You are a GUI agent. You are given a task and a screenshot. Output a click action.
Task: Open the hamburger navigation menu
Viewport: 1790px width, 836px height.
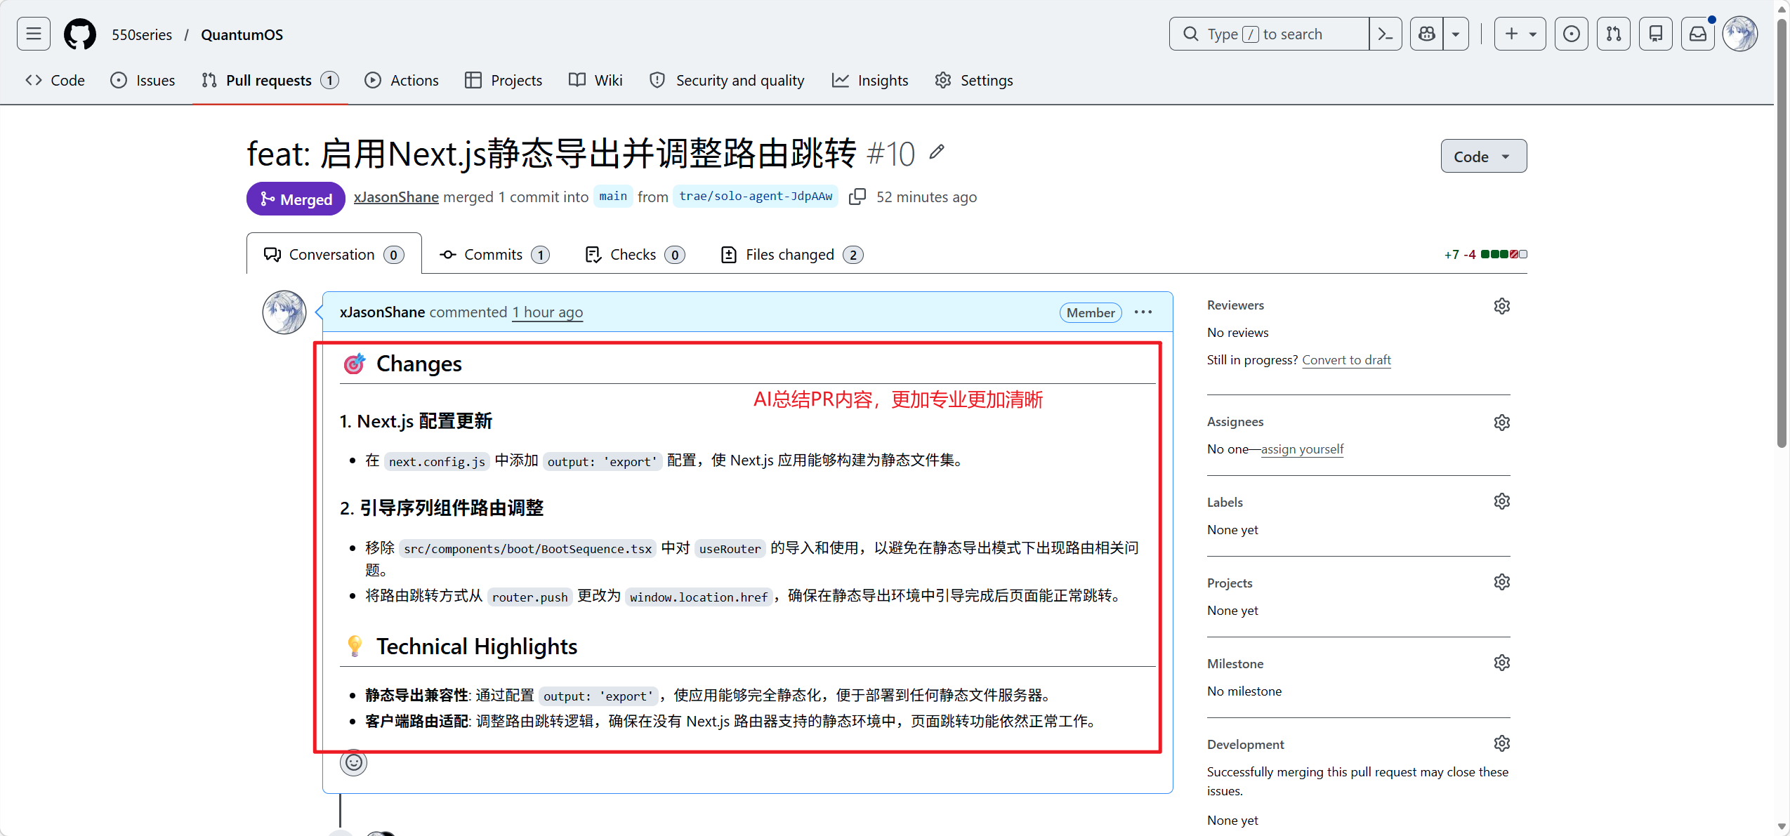pyautogui.click(x=33, y=34)
